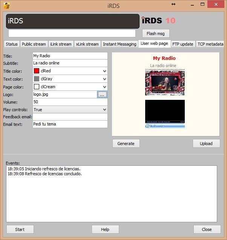Image resolution: width=227 pixels, height=240 pixels.
Task: Click the Logo field with logo.jpg
Action: point(65,95)
